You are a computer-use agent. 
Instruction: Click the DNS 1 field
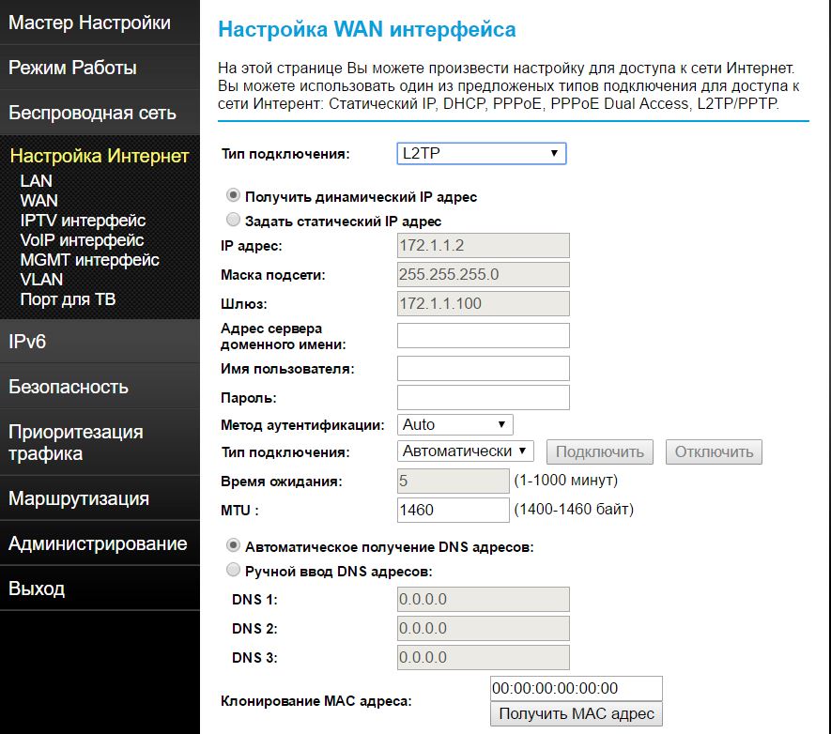coord(484,600)
